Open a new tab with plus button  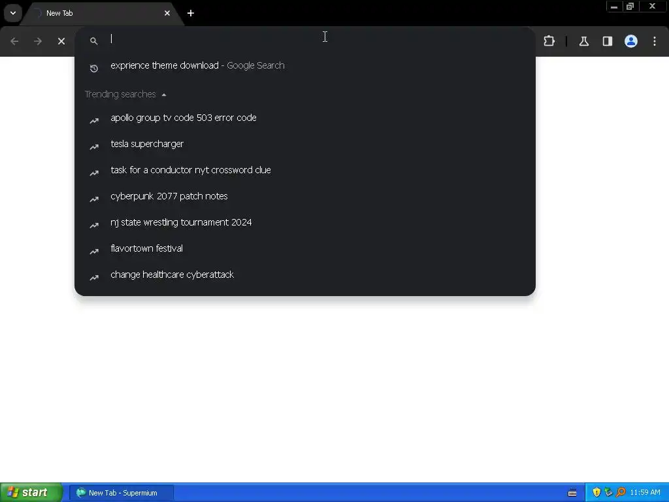click(191, 13)
